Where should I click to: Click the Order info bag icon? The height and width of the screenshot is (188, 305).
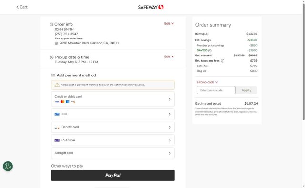click(x=51, y=24)
